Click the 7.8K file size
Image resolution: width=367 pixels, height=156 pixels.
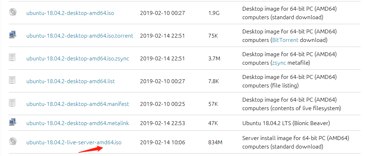click(x=214, y=81)
